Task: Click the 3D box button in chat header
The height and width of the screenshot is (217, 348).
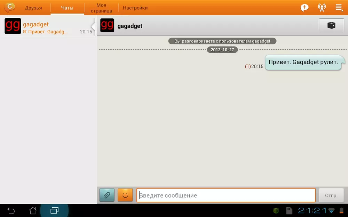Action: pyautogui.click(x=331, y=26)
